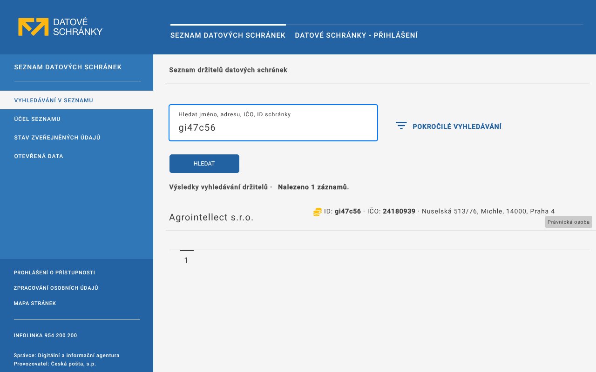Click the filter icon next to pokročilé vyhledávání
596x372 pixels.
(401, 126)
